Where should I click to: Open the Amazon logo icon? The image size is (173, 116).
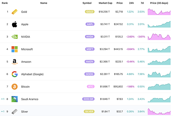(14, 62)
